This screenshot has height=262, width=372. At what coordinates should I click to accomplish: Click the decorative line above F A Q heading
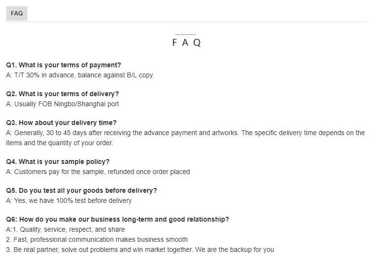tap(186, 35)
